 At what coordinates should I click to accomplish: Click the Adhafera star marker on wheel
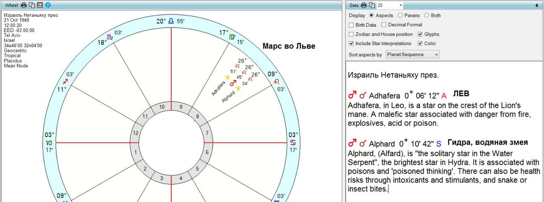227,78
